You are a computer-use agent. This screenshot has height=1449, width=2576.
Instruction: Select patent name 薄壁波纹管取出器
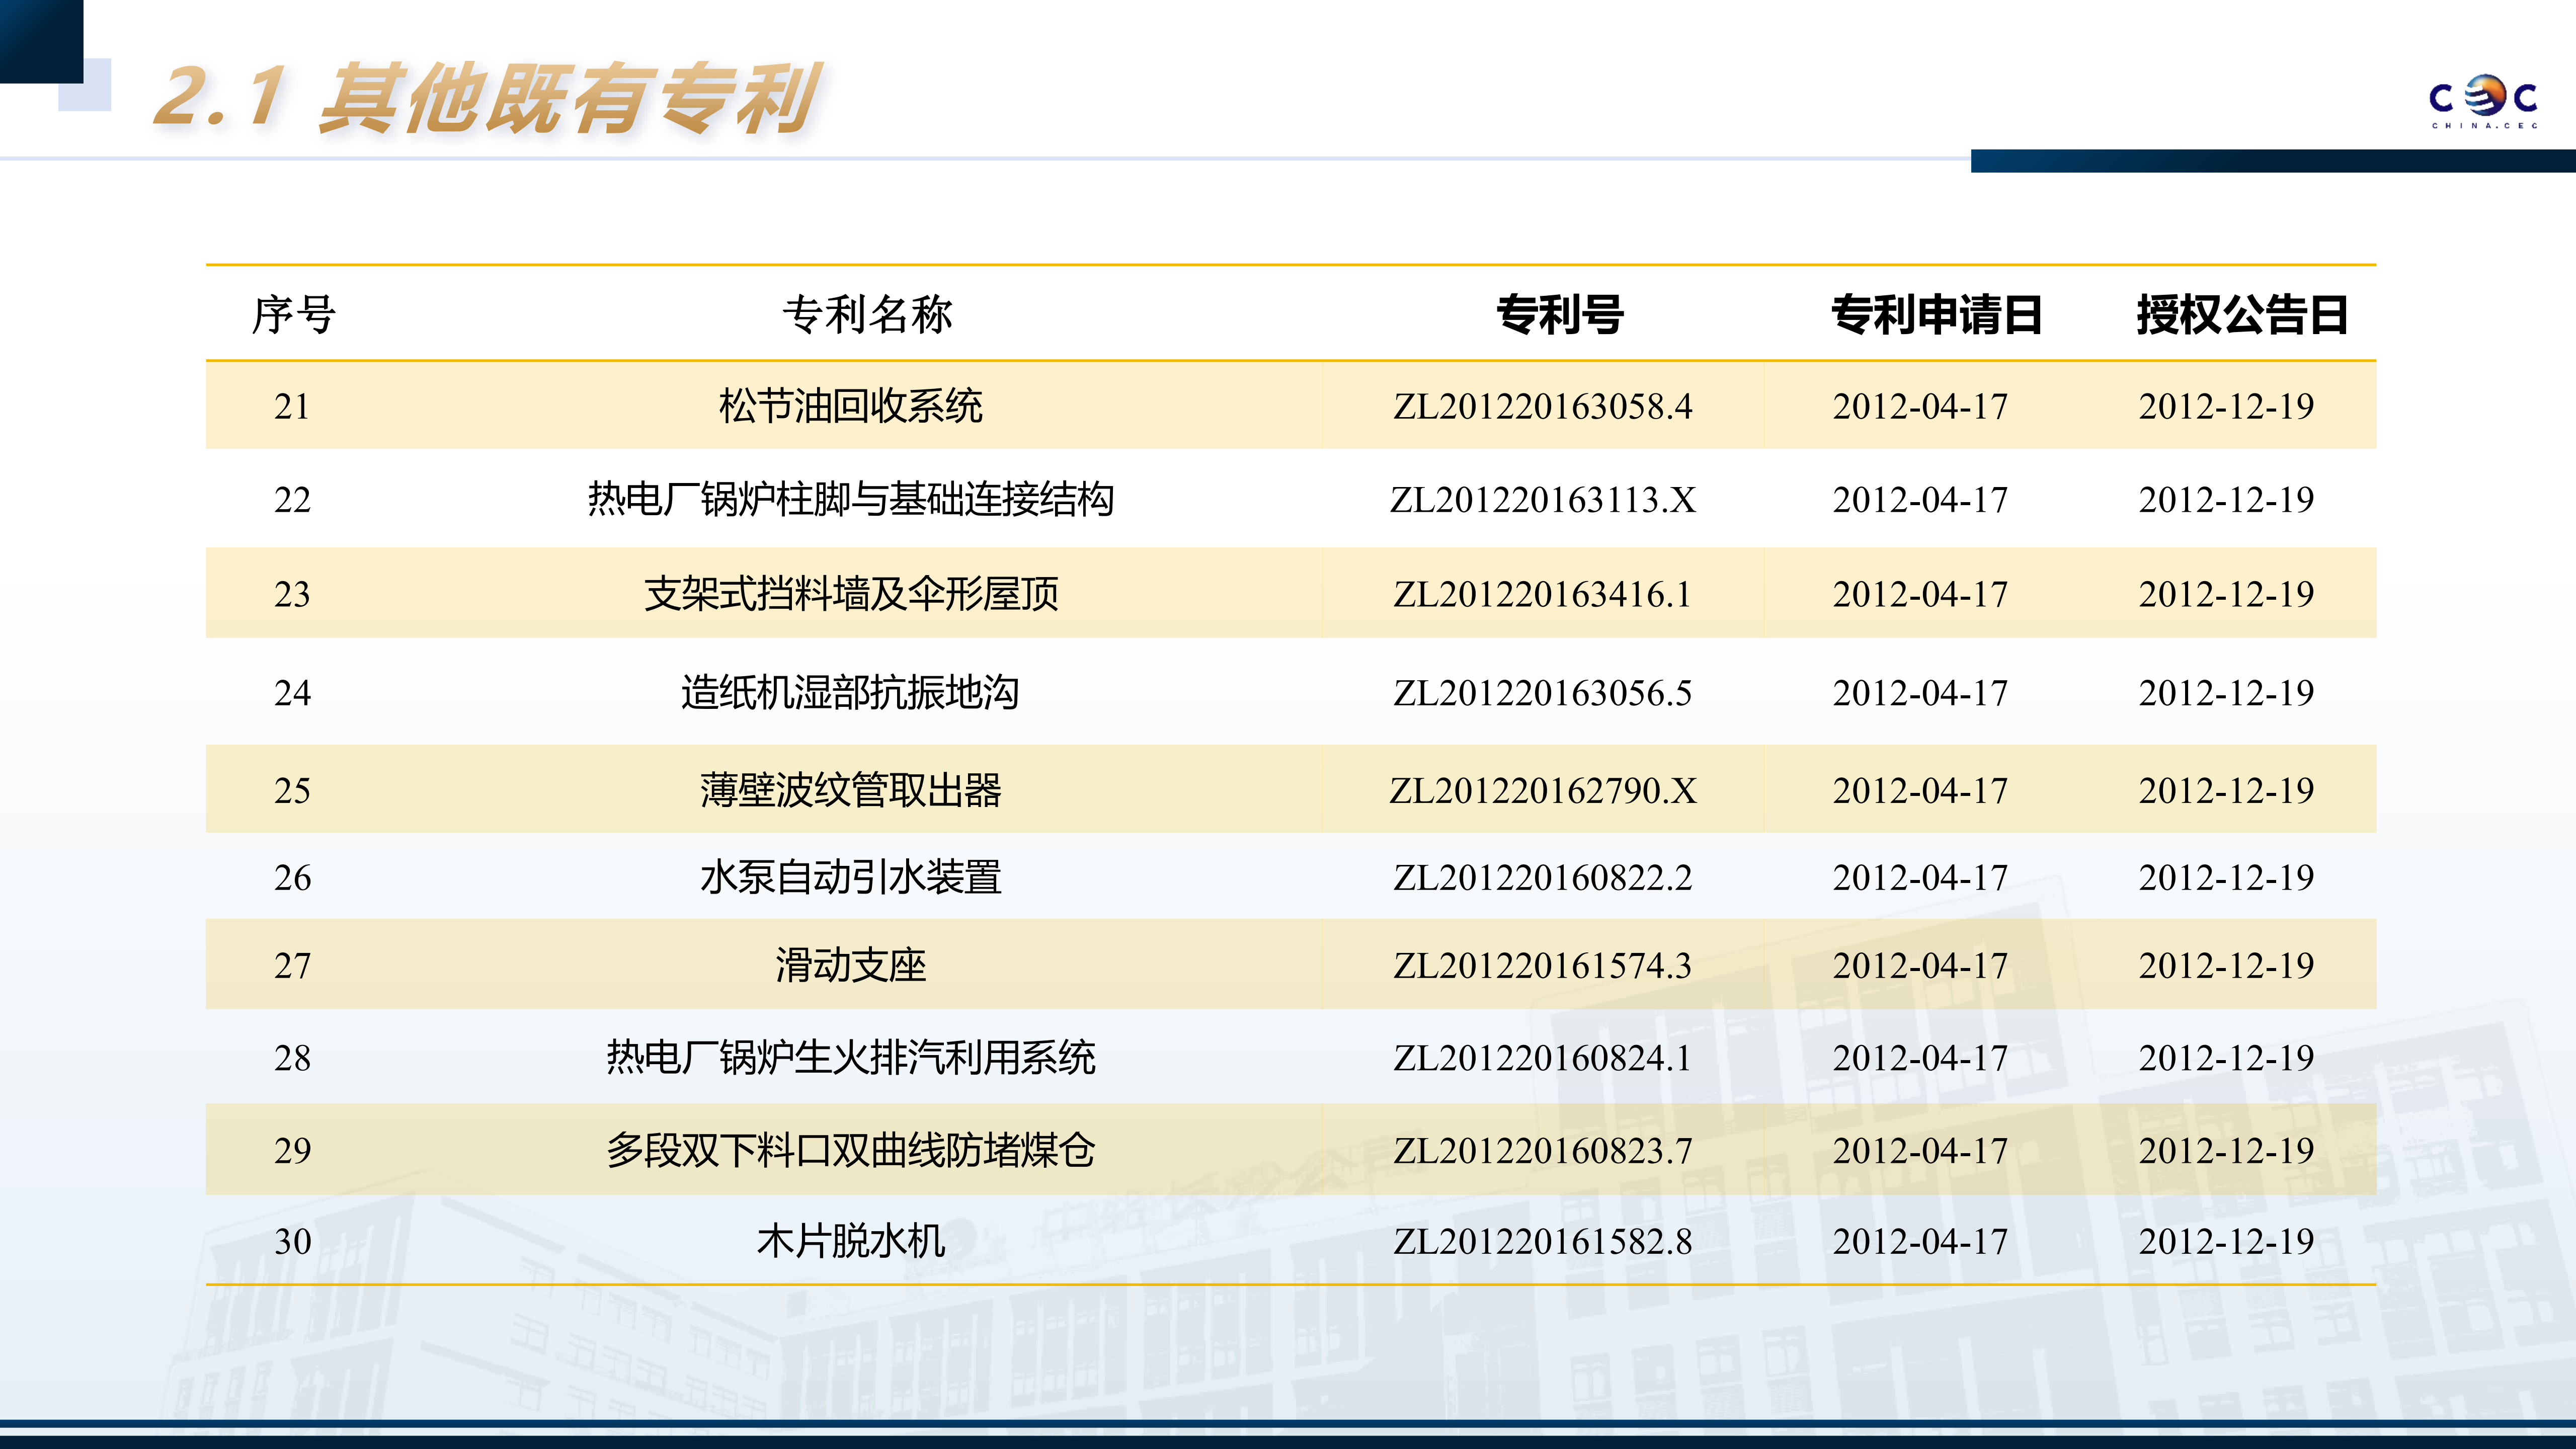[x=850, y=790]
